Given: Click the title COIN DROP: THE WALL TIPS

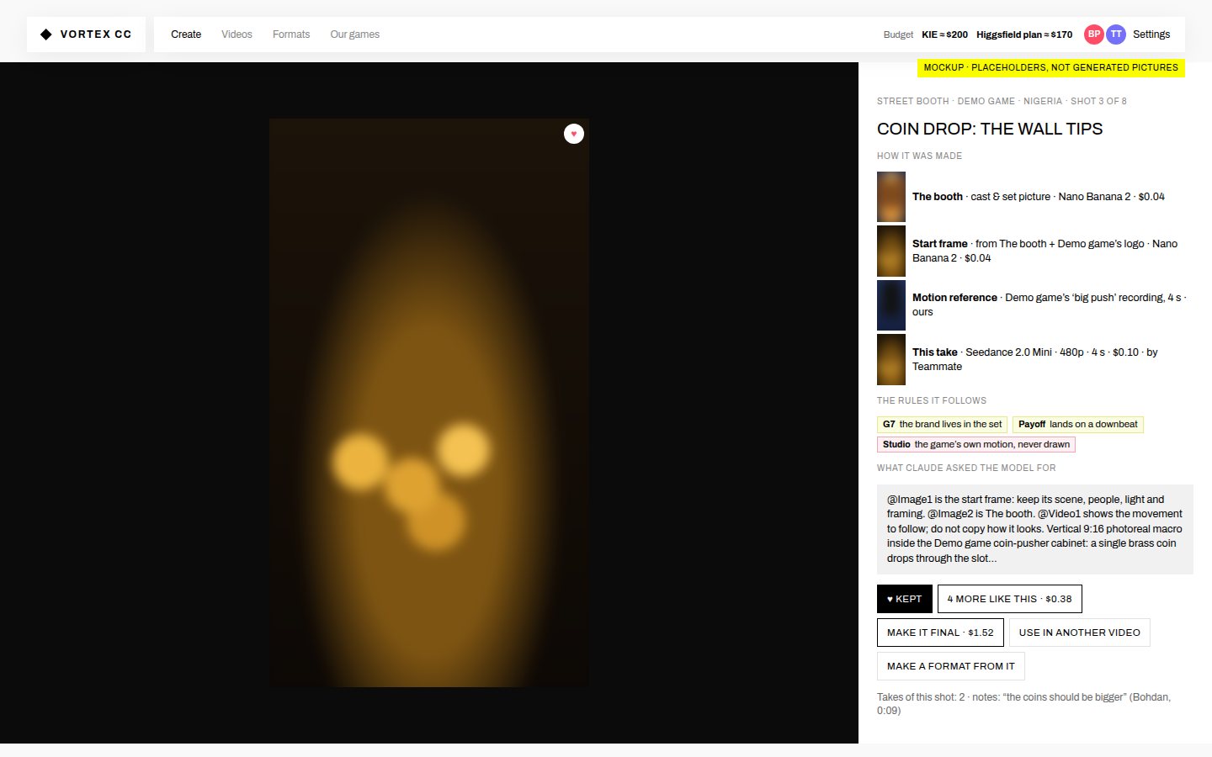Looking at the screenshot, I should coord(990,129).
